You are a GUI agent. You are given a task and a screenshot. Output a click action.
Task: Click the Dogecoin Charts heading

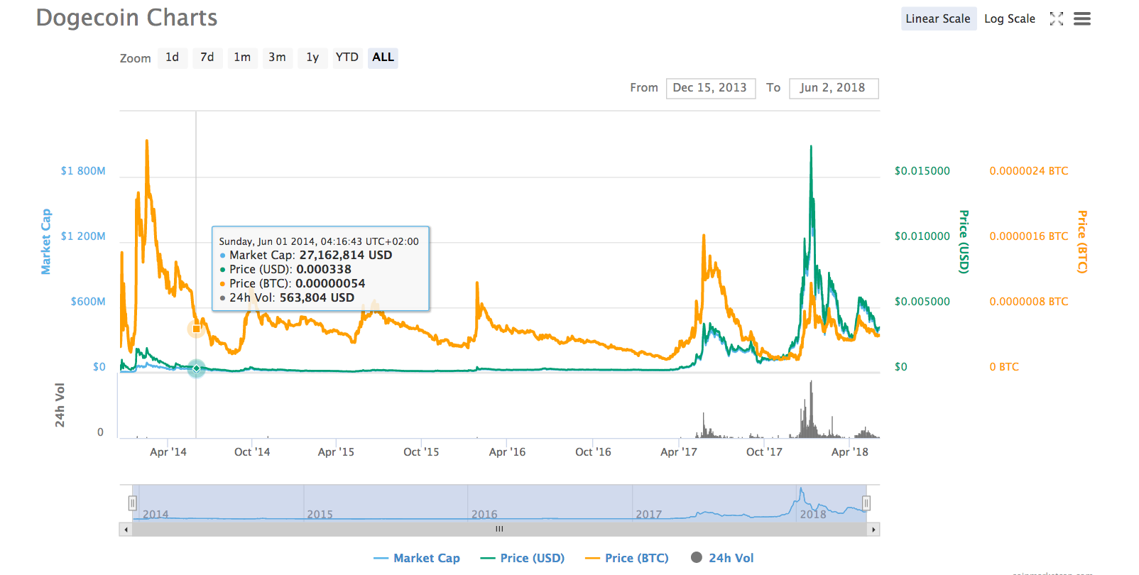tap(127, 18)
